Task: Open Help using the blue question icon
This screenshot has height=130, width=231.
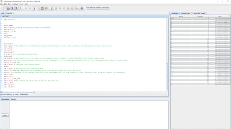Action: tap(82, 8)
